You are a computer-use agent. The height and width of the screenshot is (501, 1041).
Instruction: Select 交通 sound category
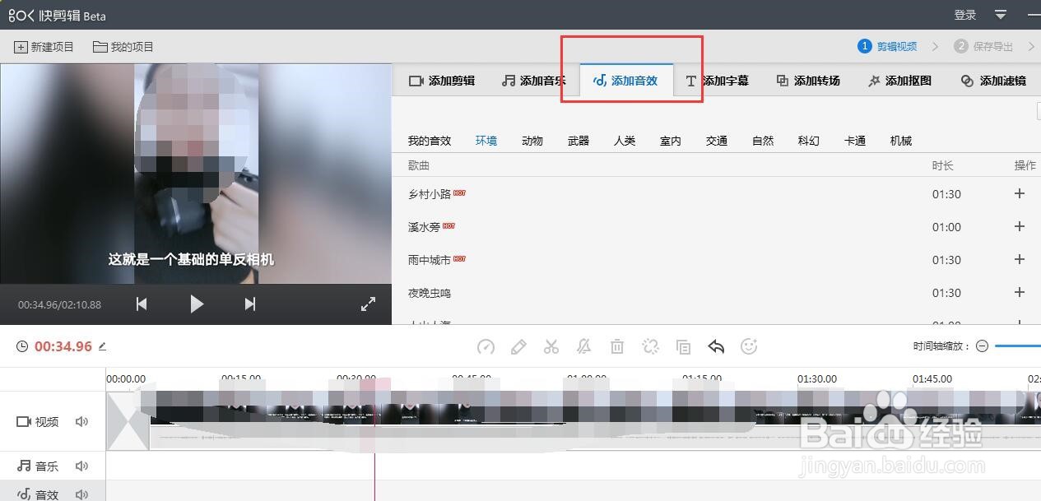click(717, 141)
